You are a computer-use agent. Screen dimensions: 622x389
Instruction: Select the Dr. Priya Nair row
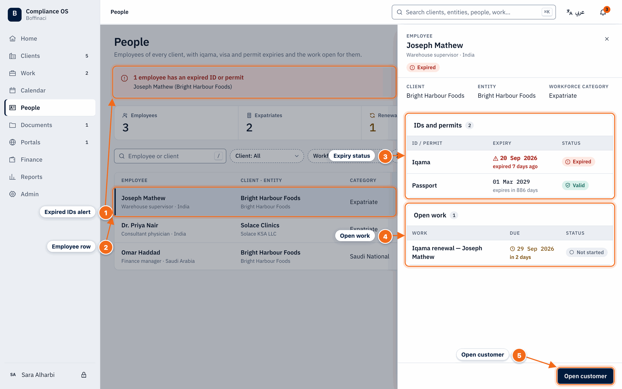pyautogui.click(x=255, y=229)
